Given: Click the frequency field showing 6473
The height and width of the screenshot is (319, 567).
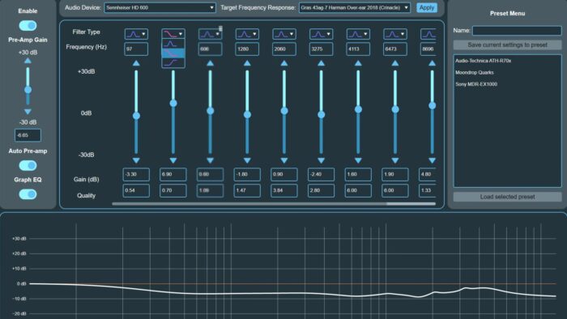Looking at the screenshot, I should click(x=395, y=49).
